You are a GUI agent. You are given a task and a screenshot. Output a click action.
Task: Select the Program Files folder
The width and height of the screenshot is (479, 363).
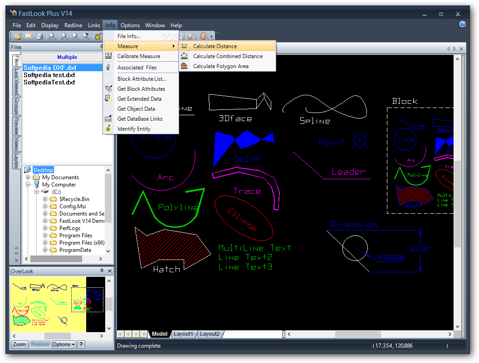[75, 235]
